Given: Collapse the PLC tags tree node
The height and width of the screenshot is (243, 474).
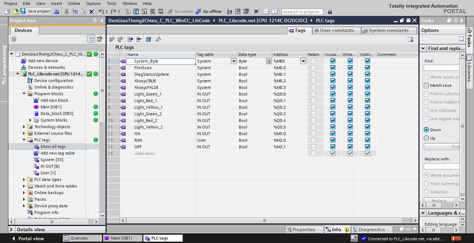Looking at the screenshot, I should (24, 140).
